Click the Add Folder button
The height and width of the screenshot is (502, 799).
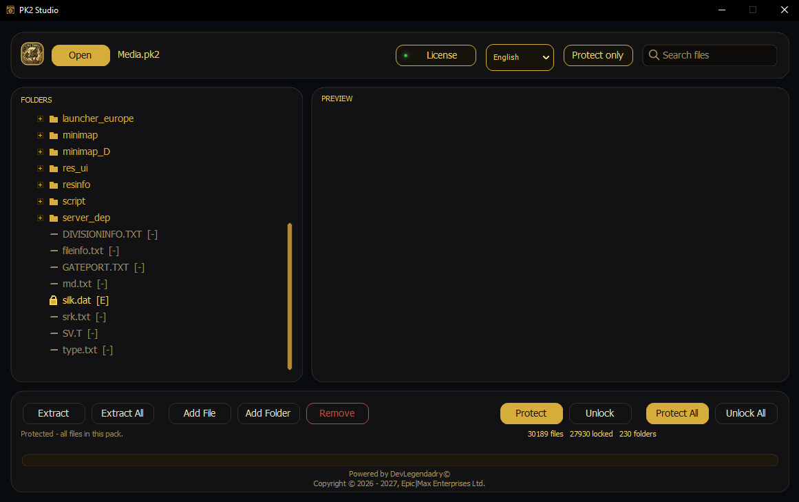pos(268,413)
